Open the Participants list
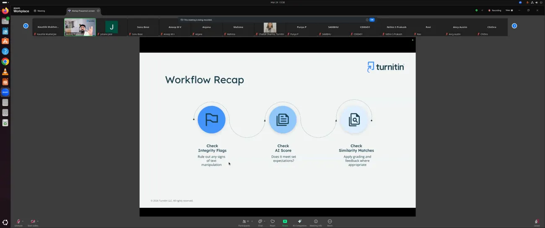 pos(244,222)
